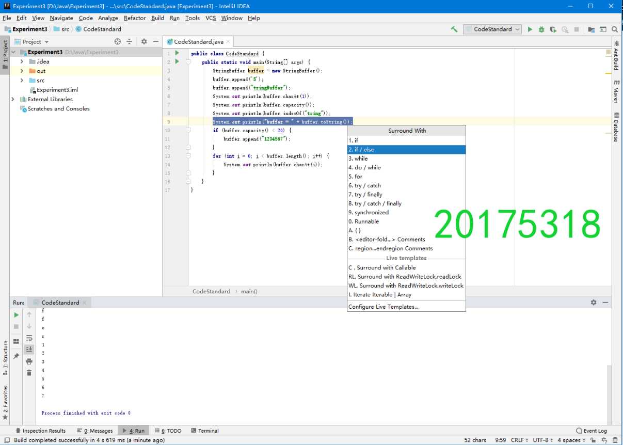Open the Project Structure icon in toolbar
The image size is (623, 445).
591,29
